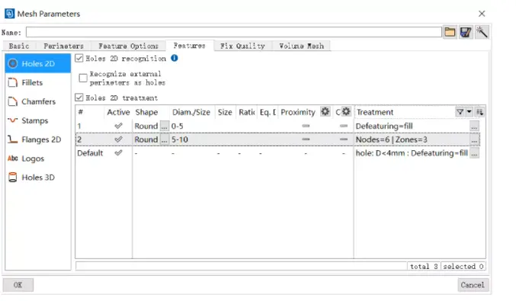Switch to the Basic tab
The image size is (516, 301).
19,46
